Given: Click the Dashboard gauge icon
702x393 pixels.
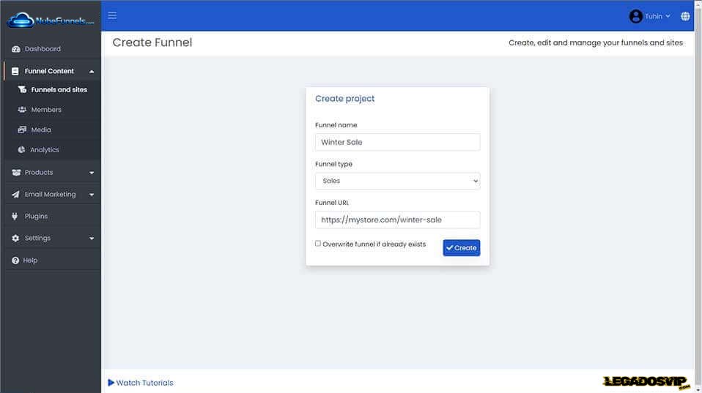Looking at the screenshot, I should 15,49.
